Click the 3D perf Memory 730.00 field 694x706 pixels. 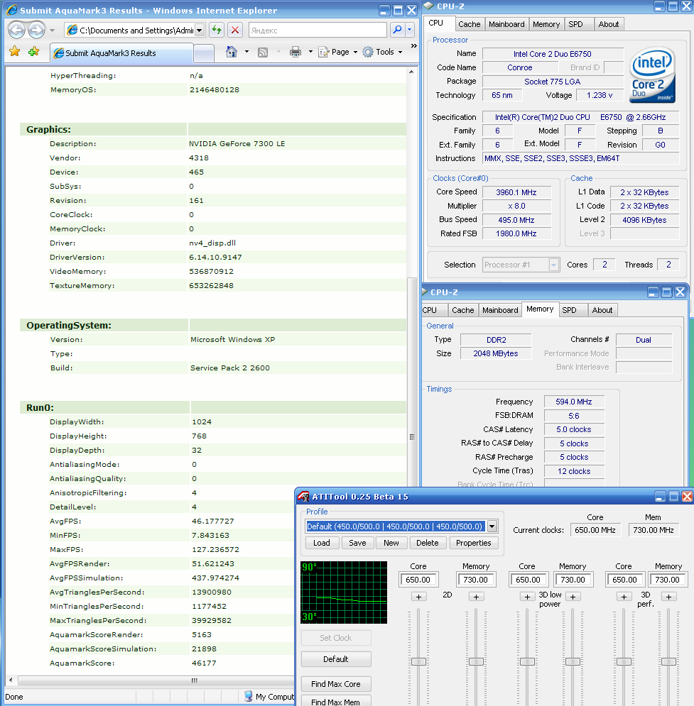tap(668, 580)
